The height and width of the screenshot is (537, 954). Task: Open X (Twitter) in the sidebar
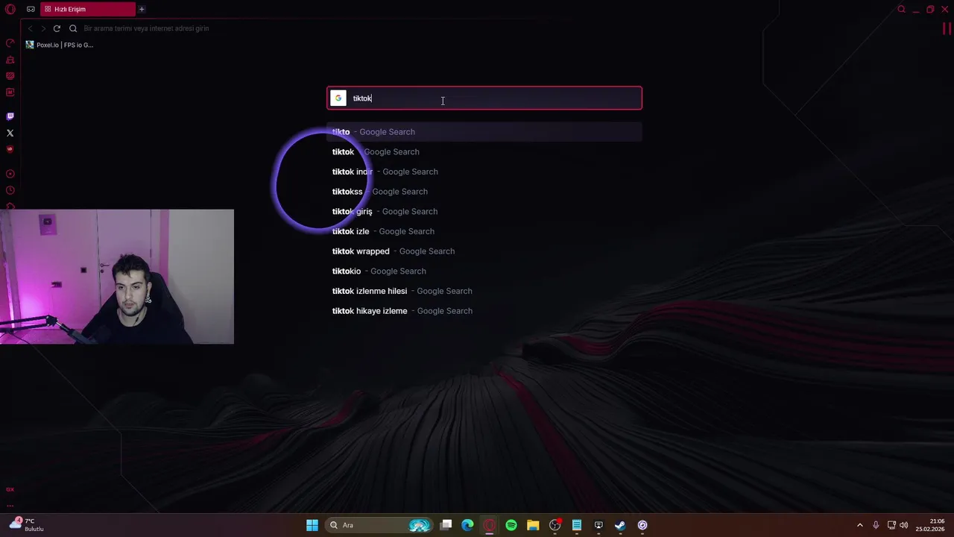10,133
